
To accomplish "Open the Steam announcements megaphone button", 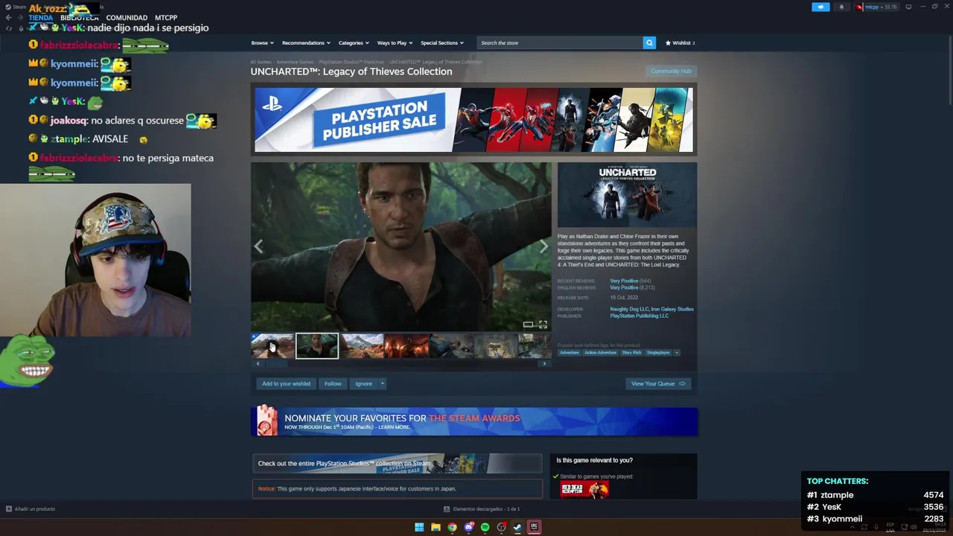I will click(820, 7).
